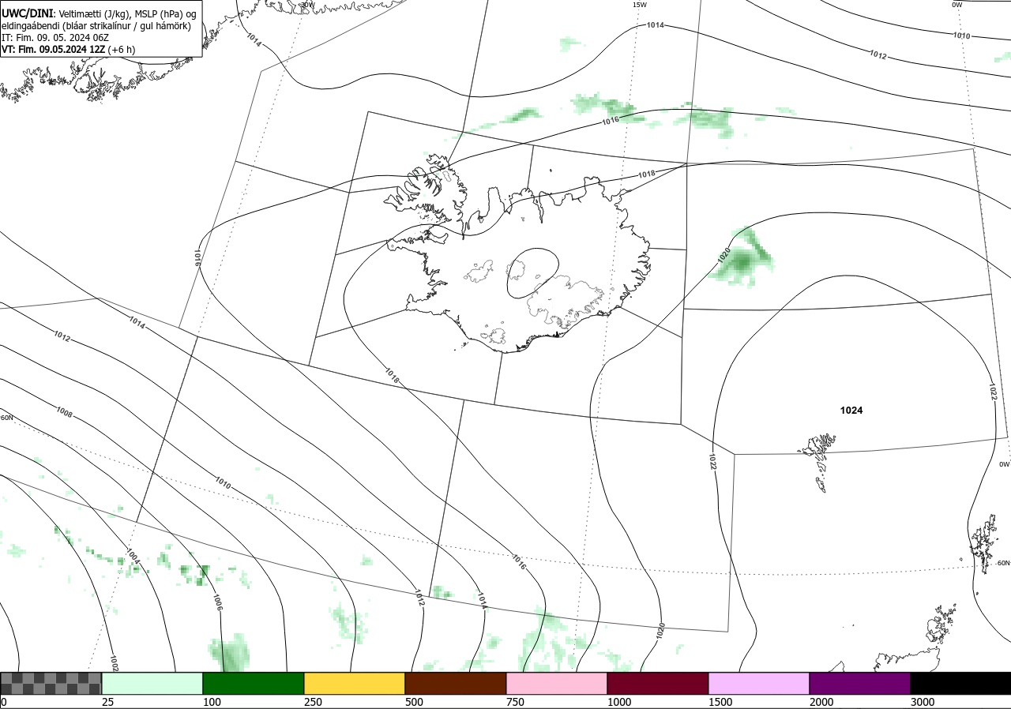This screenshot has height=709, width=1011.
Task: Click the dark green 100–250 legend swatch
Action: 254,683
